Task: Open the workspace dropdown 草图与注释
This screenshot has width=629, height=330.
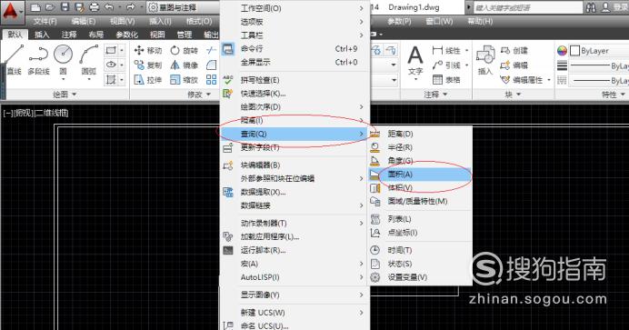Action: [x=183, y=7]
